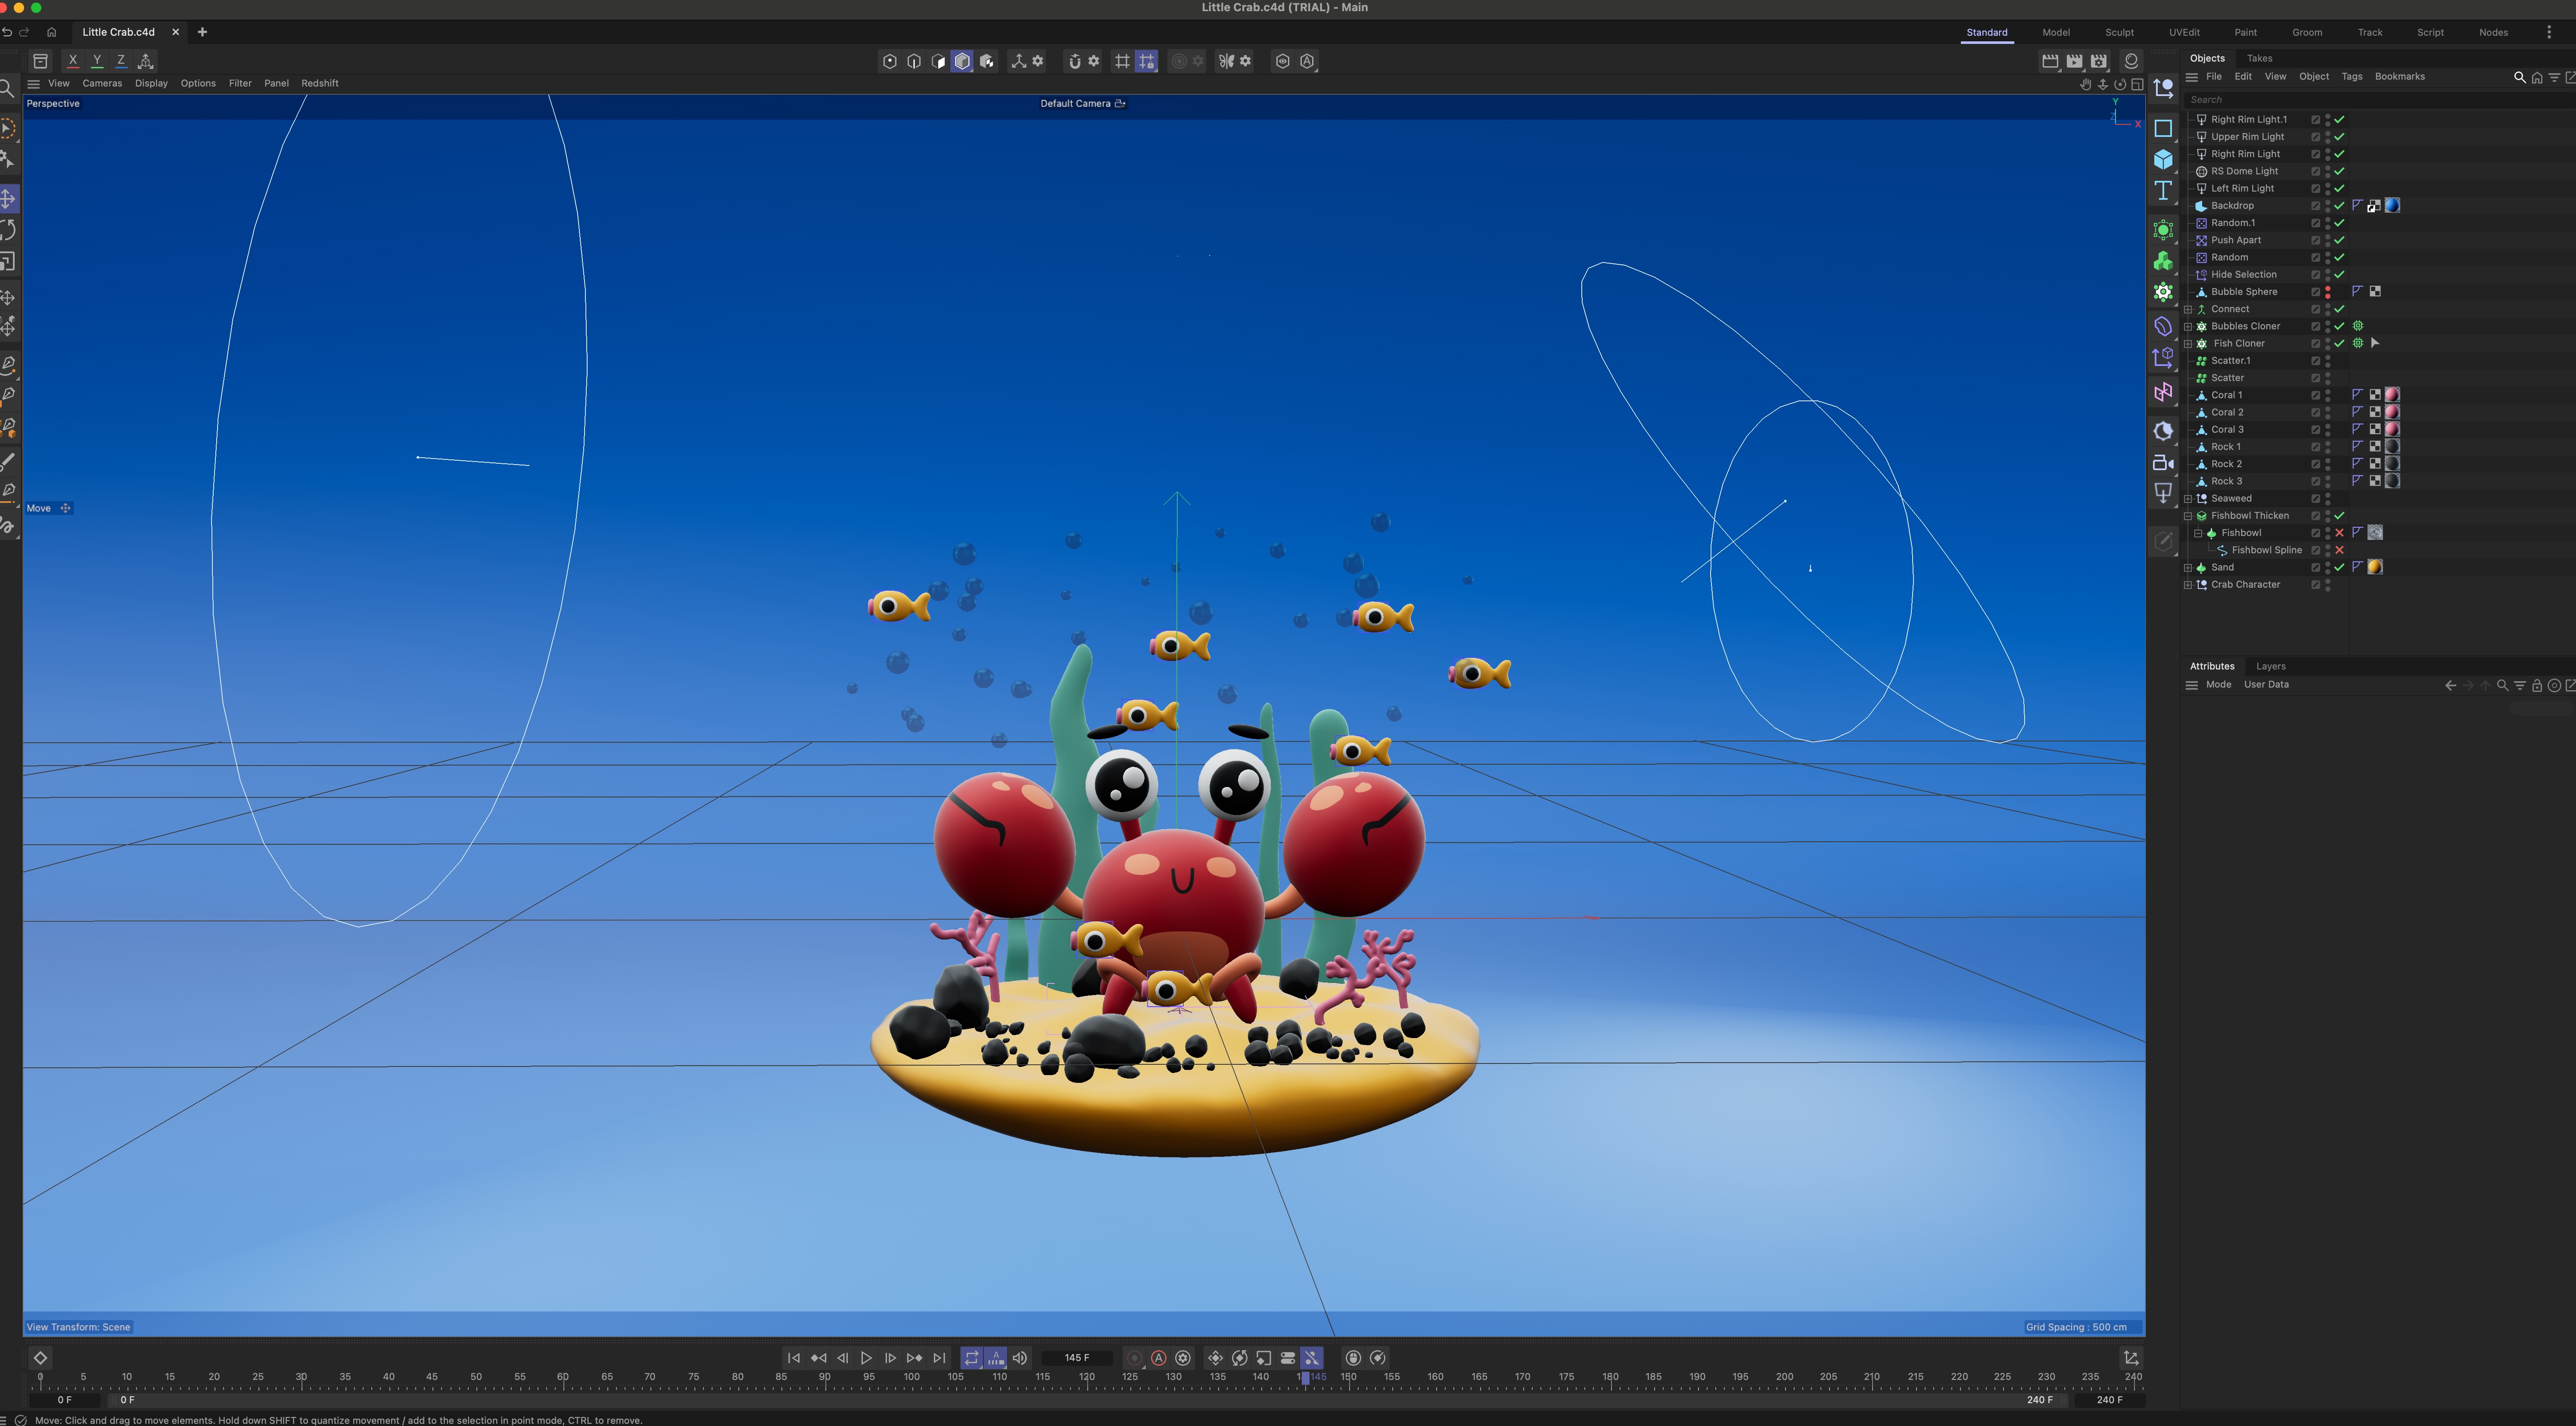
Task: Go to the end of the animation
Action: click(939, 1357)
